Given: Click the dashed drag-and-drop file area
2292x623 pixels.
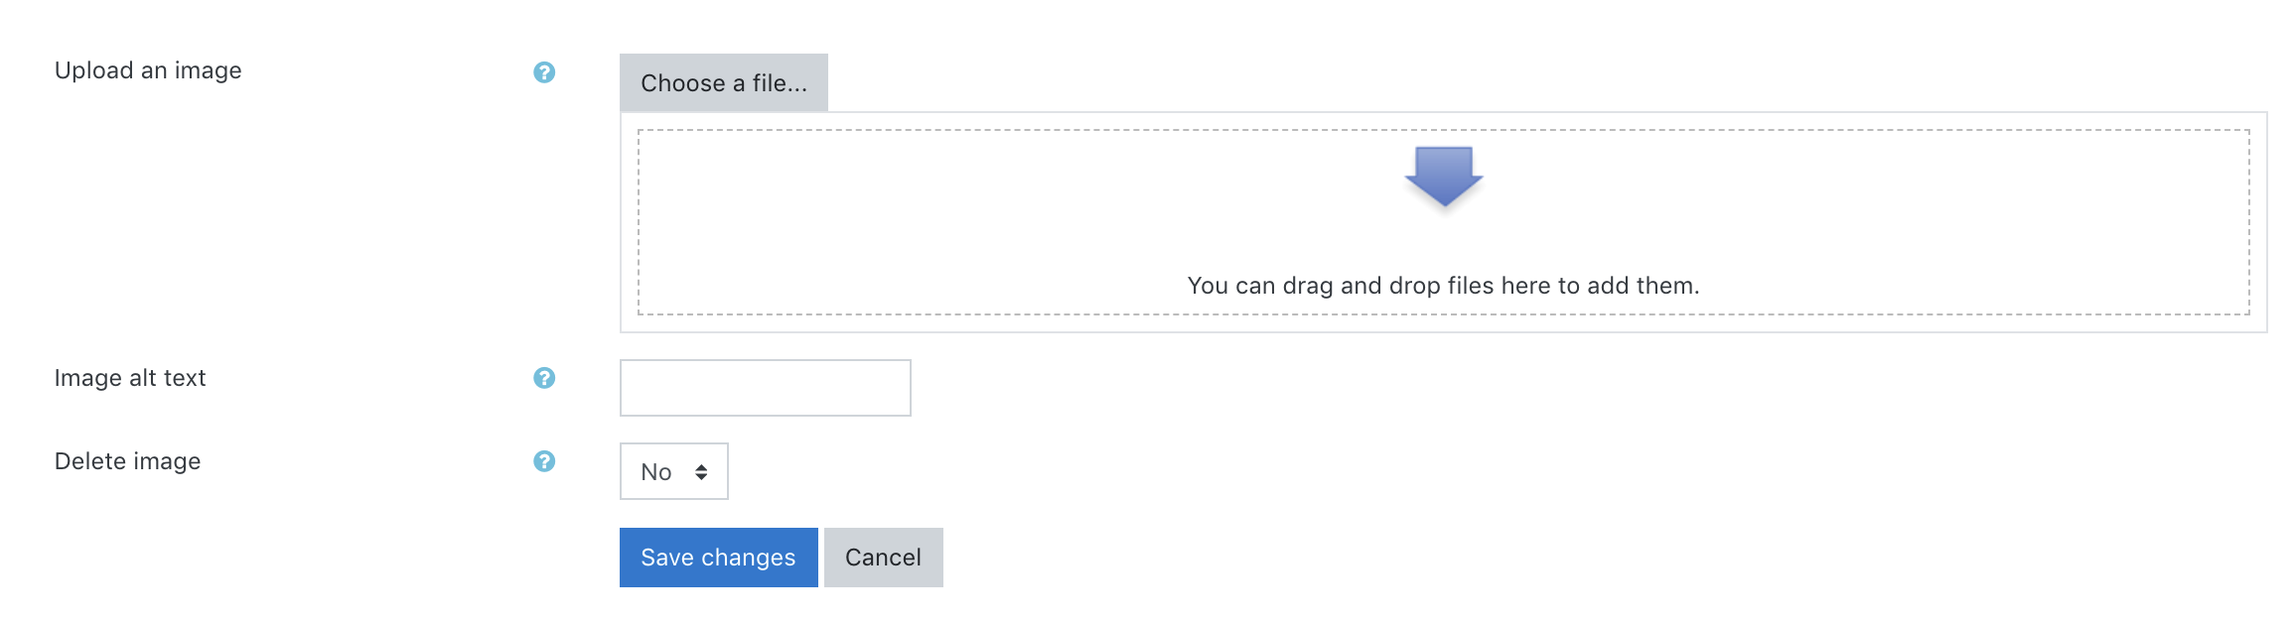Looking at the screenshot, I should click(x=1444, y=222).
